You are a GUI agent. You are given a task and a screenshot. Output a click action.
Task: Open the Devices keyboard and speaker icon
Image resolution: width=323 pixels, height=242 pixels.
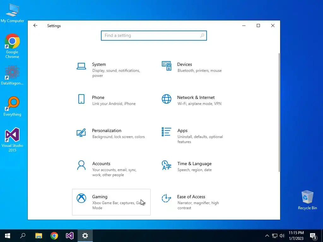point(167,66)
